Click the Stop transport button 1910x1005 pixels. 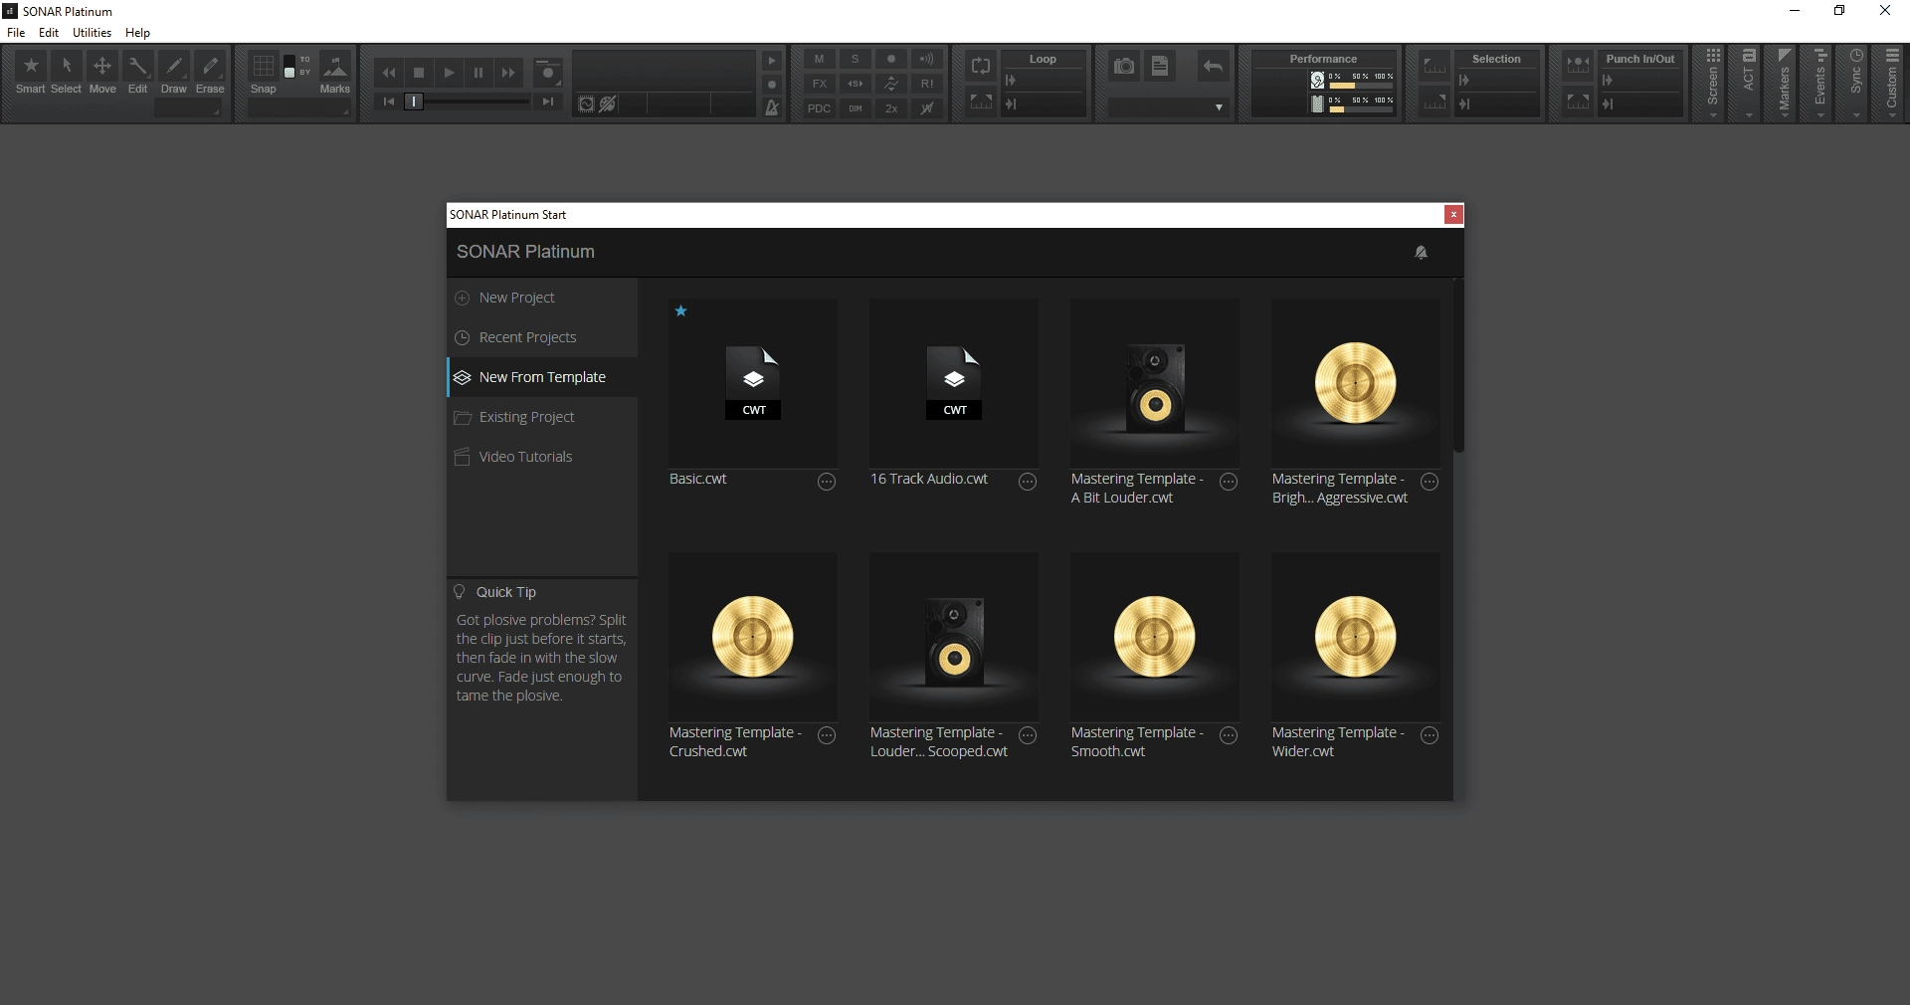click(x=419, y=73)
